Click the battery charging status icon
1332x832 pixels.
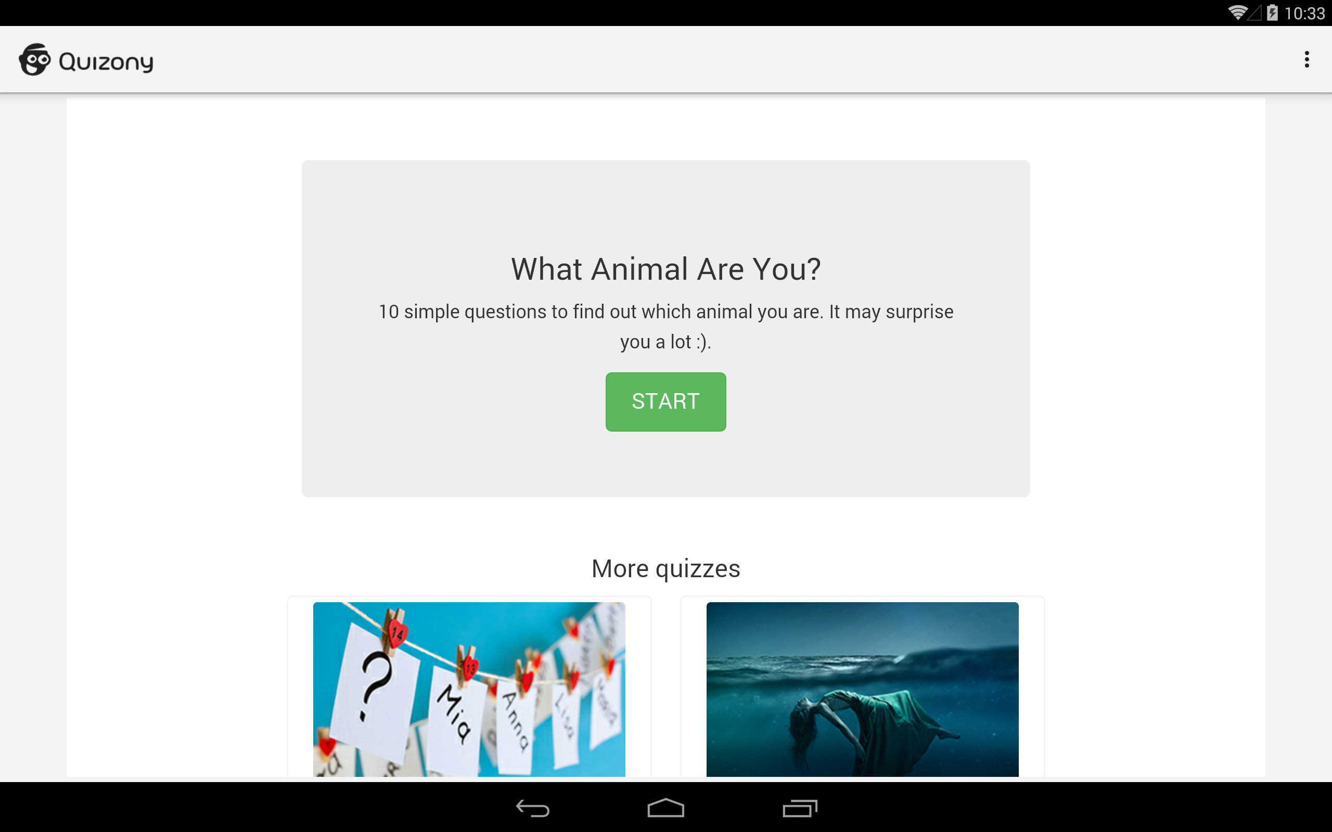[x=1272, y=12]
